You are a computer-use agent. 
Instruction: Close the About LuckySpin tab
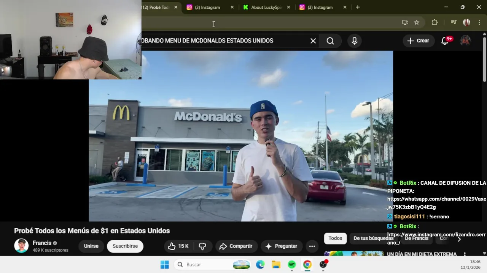(x=288, y=7)
